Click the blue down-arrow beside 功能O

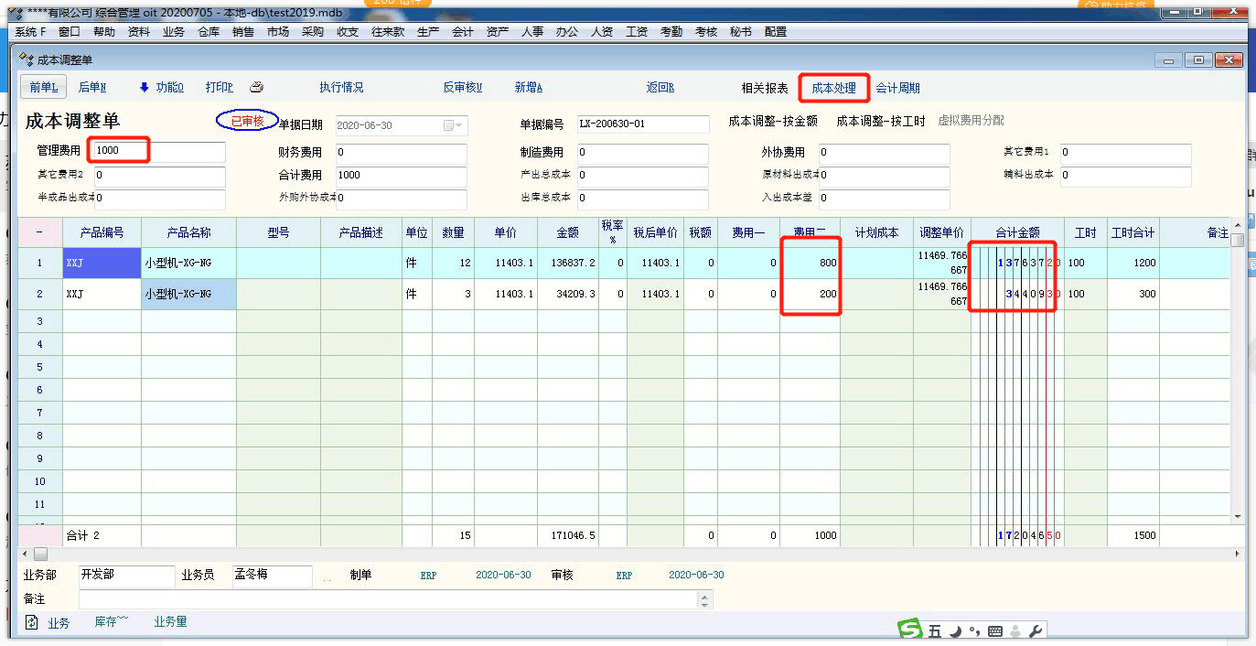point(144,88)
